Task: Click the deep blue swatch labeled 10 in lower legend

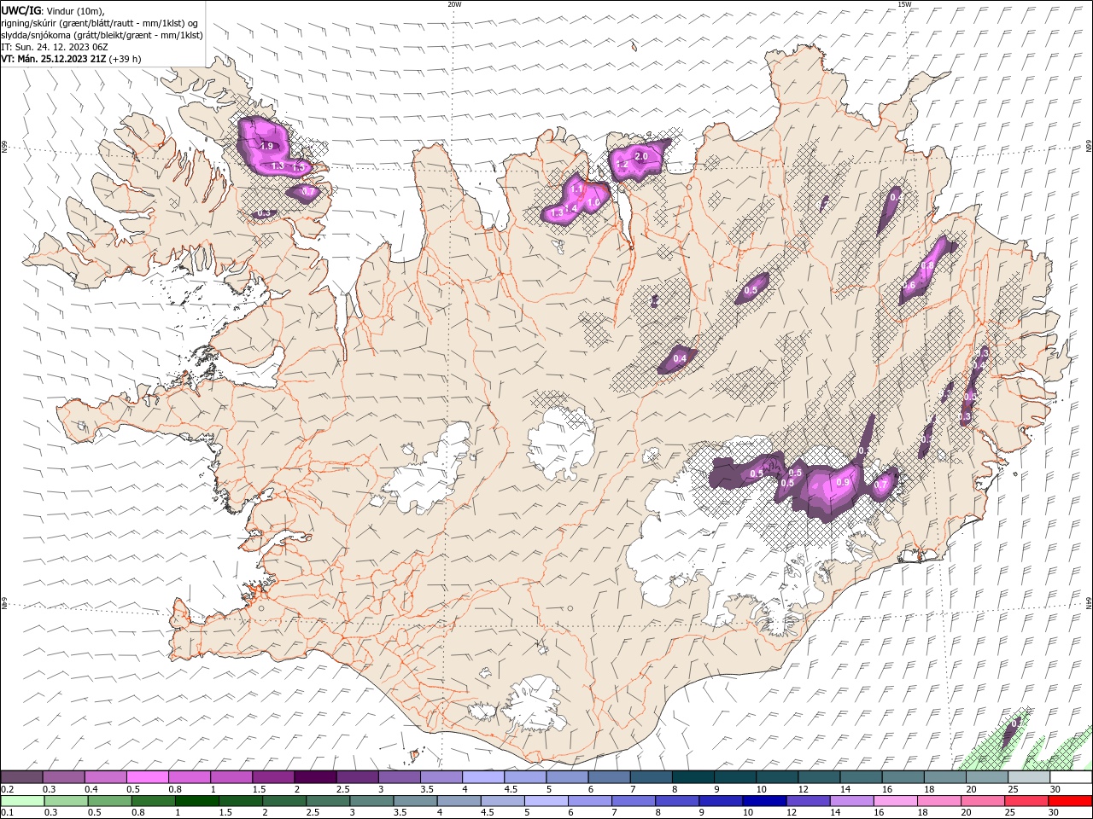Action: pyautogui.click(x=763, y=801)
